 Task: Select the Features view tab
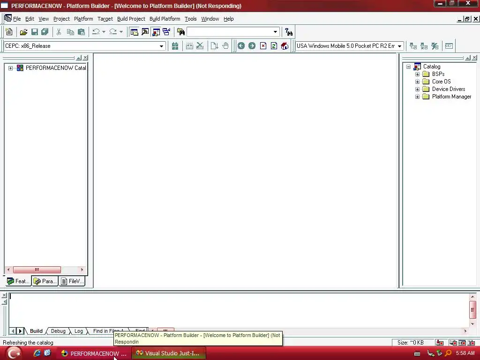click(18, 281)
